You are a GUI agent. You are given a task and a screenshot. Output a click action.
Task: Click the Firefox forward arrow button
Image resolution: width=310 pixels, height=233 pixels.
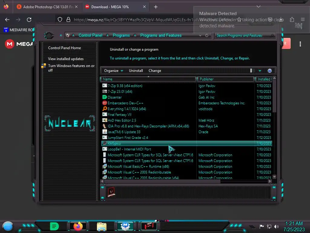(x=18, y=20)
